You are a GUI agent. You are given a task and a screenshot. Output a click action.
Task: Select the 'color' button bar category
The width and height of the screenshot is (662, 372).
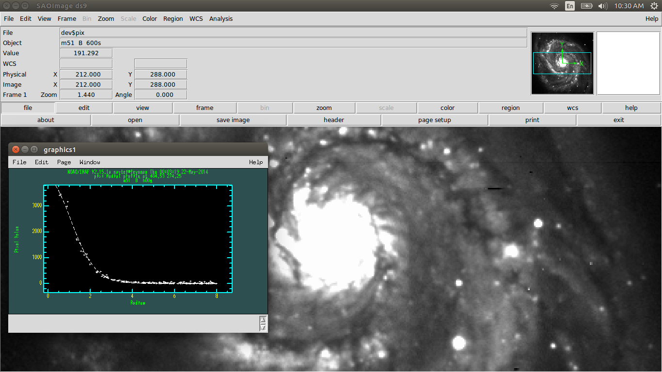coord(448,108)
